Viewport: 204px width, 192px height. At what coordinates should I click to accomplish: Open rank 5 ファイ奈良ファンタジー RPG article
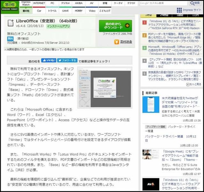click(175, 76)
